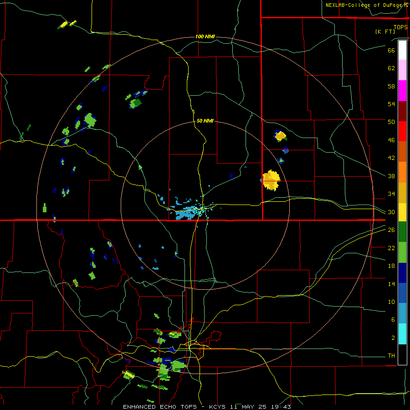Select the KCYS station identifier
410x410 pixels.
tap(218, 407)
